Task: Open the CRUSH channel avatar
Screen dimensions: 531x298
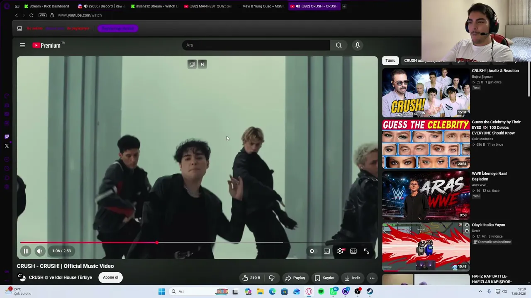Action: coord(22,277)
